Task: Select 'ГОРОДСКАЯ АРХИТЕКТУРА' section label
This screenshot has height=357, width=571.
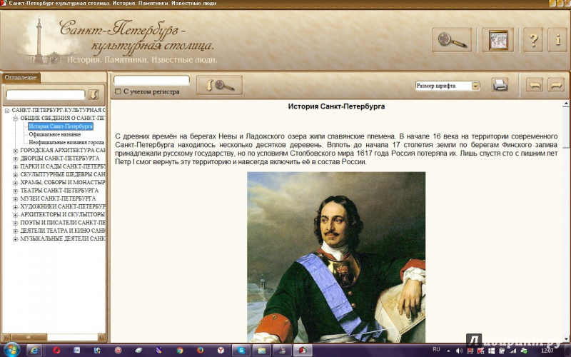Action: click(x=63, y=151)
